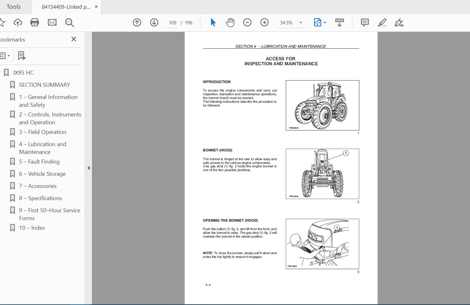470x305 pixels.
Task: Open the 8 – Specifications bookmark
Action: tap(40, 198)
